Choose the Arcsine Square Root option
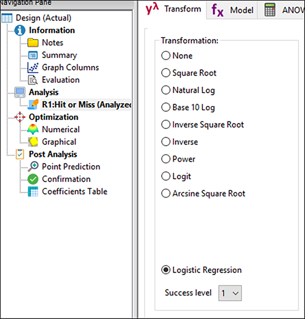Screen dimensions: 305x319 (x=166, y=193)
